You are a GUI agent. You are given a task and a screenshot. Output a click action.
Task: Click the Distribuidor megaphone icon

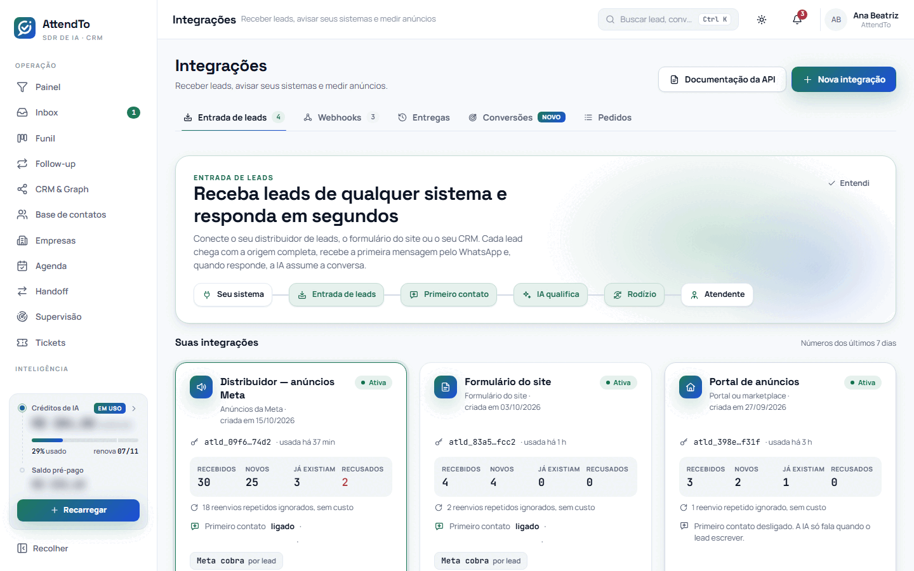201,387
